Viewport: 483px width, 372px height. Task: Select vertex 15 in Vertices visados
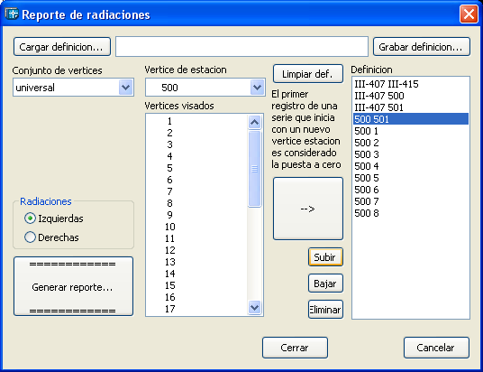[x=196, y=285]
